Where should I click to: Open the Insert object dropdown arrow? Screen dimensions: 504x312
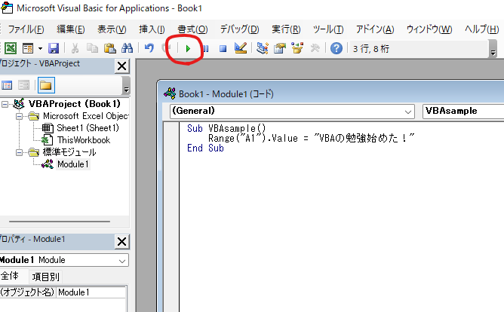[40, 48]
